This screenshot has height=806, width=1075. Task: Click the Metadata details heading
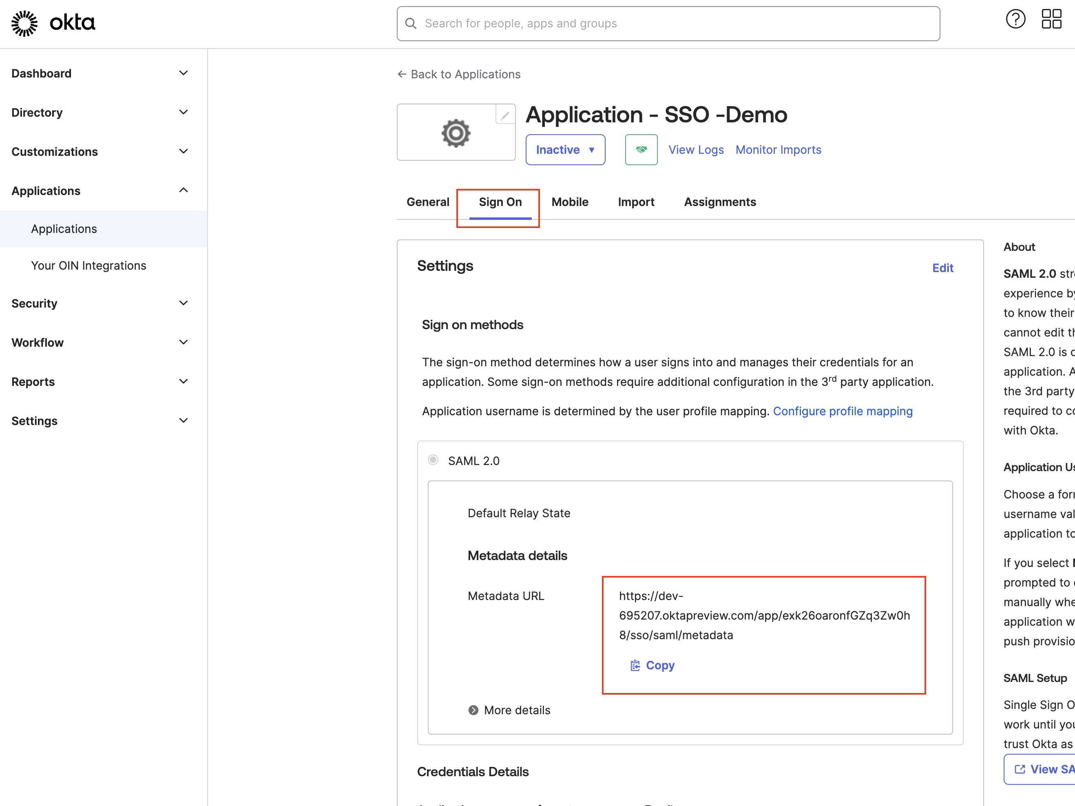coord(517,556)
